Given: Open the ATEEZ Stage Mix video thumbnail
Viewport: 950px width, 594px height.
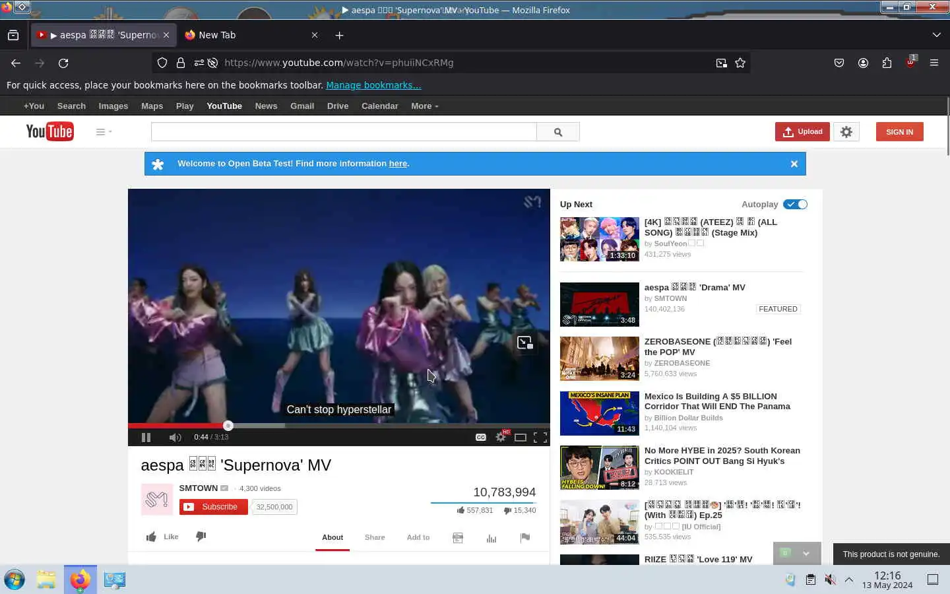Looking at the screenshot, I should 600,239.
